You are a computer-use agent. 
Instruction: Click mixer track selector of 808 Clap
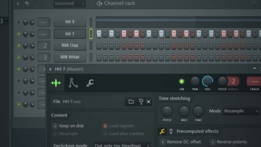coord(44,45)
